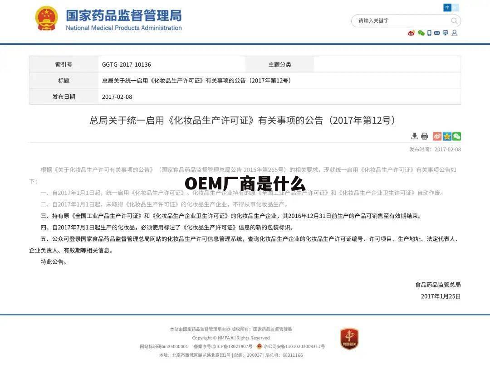Click the announcement title in the 标题 row

point(197,80)
